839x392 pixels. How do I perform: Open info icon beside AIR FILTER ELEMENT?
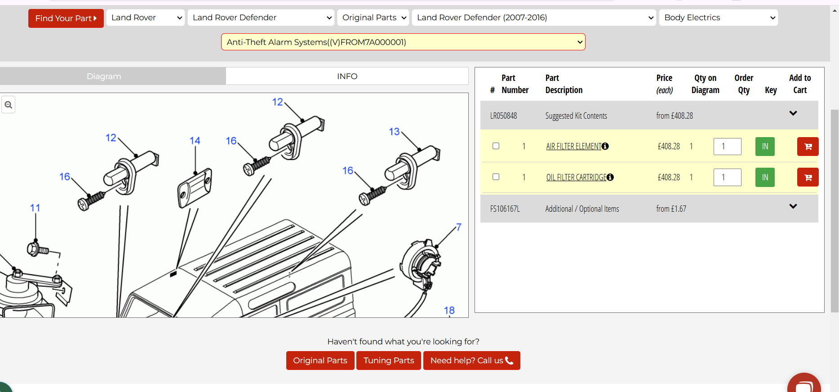[605, 146]
